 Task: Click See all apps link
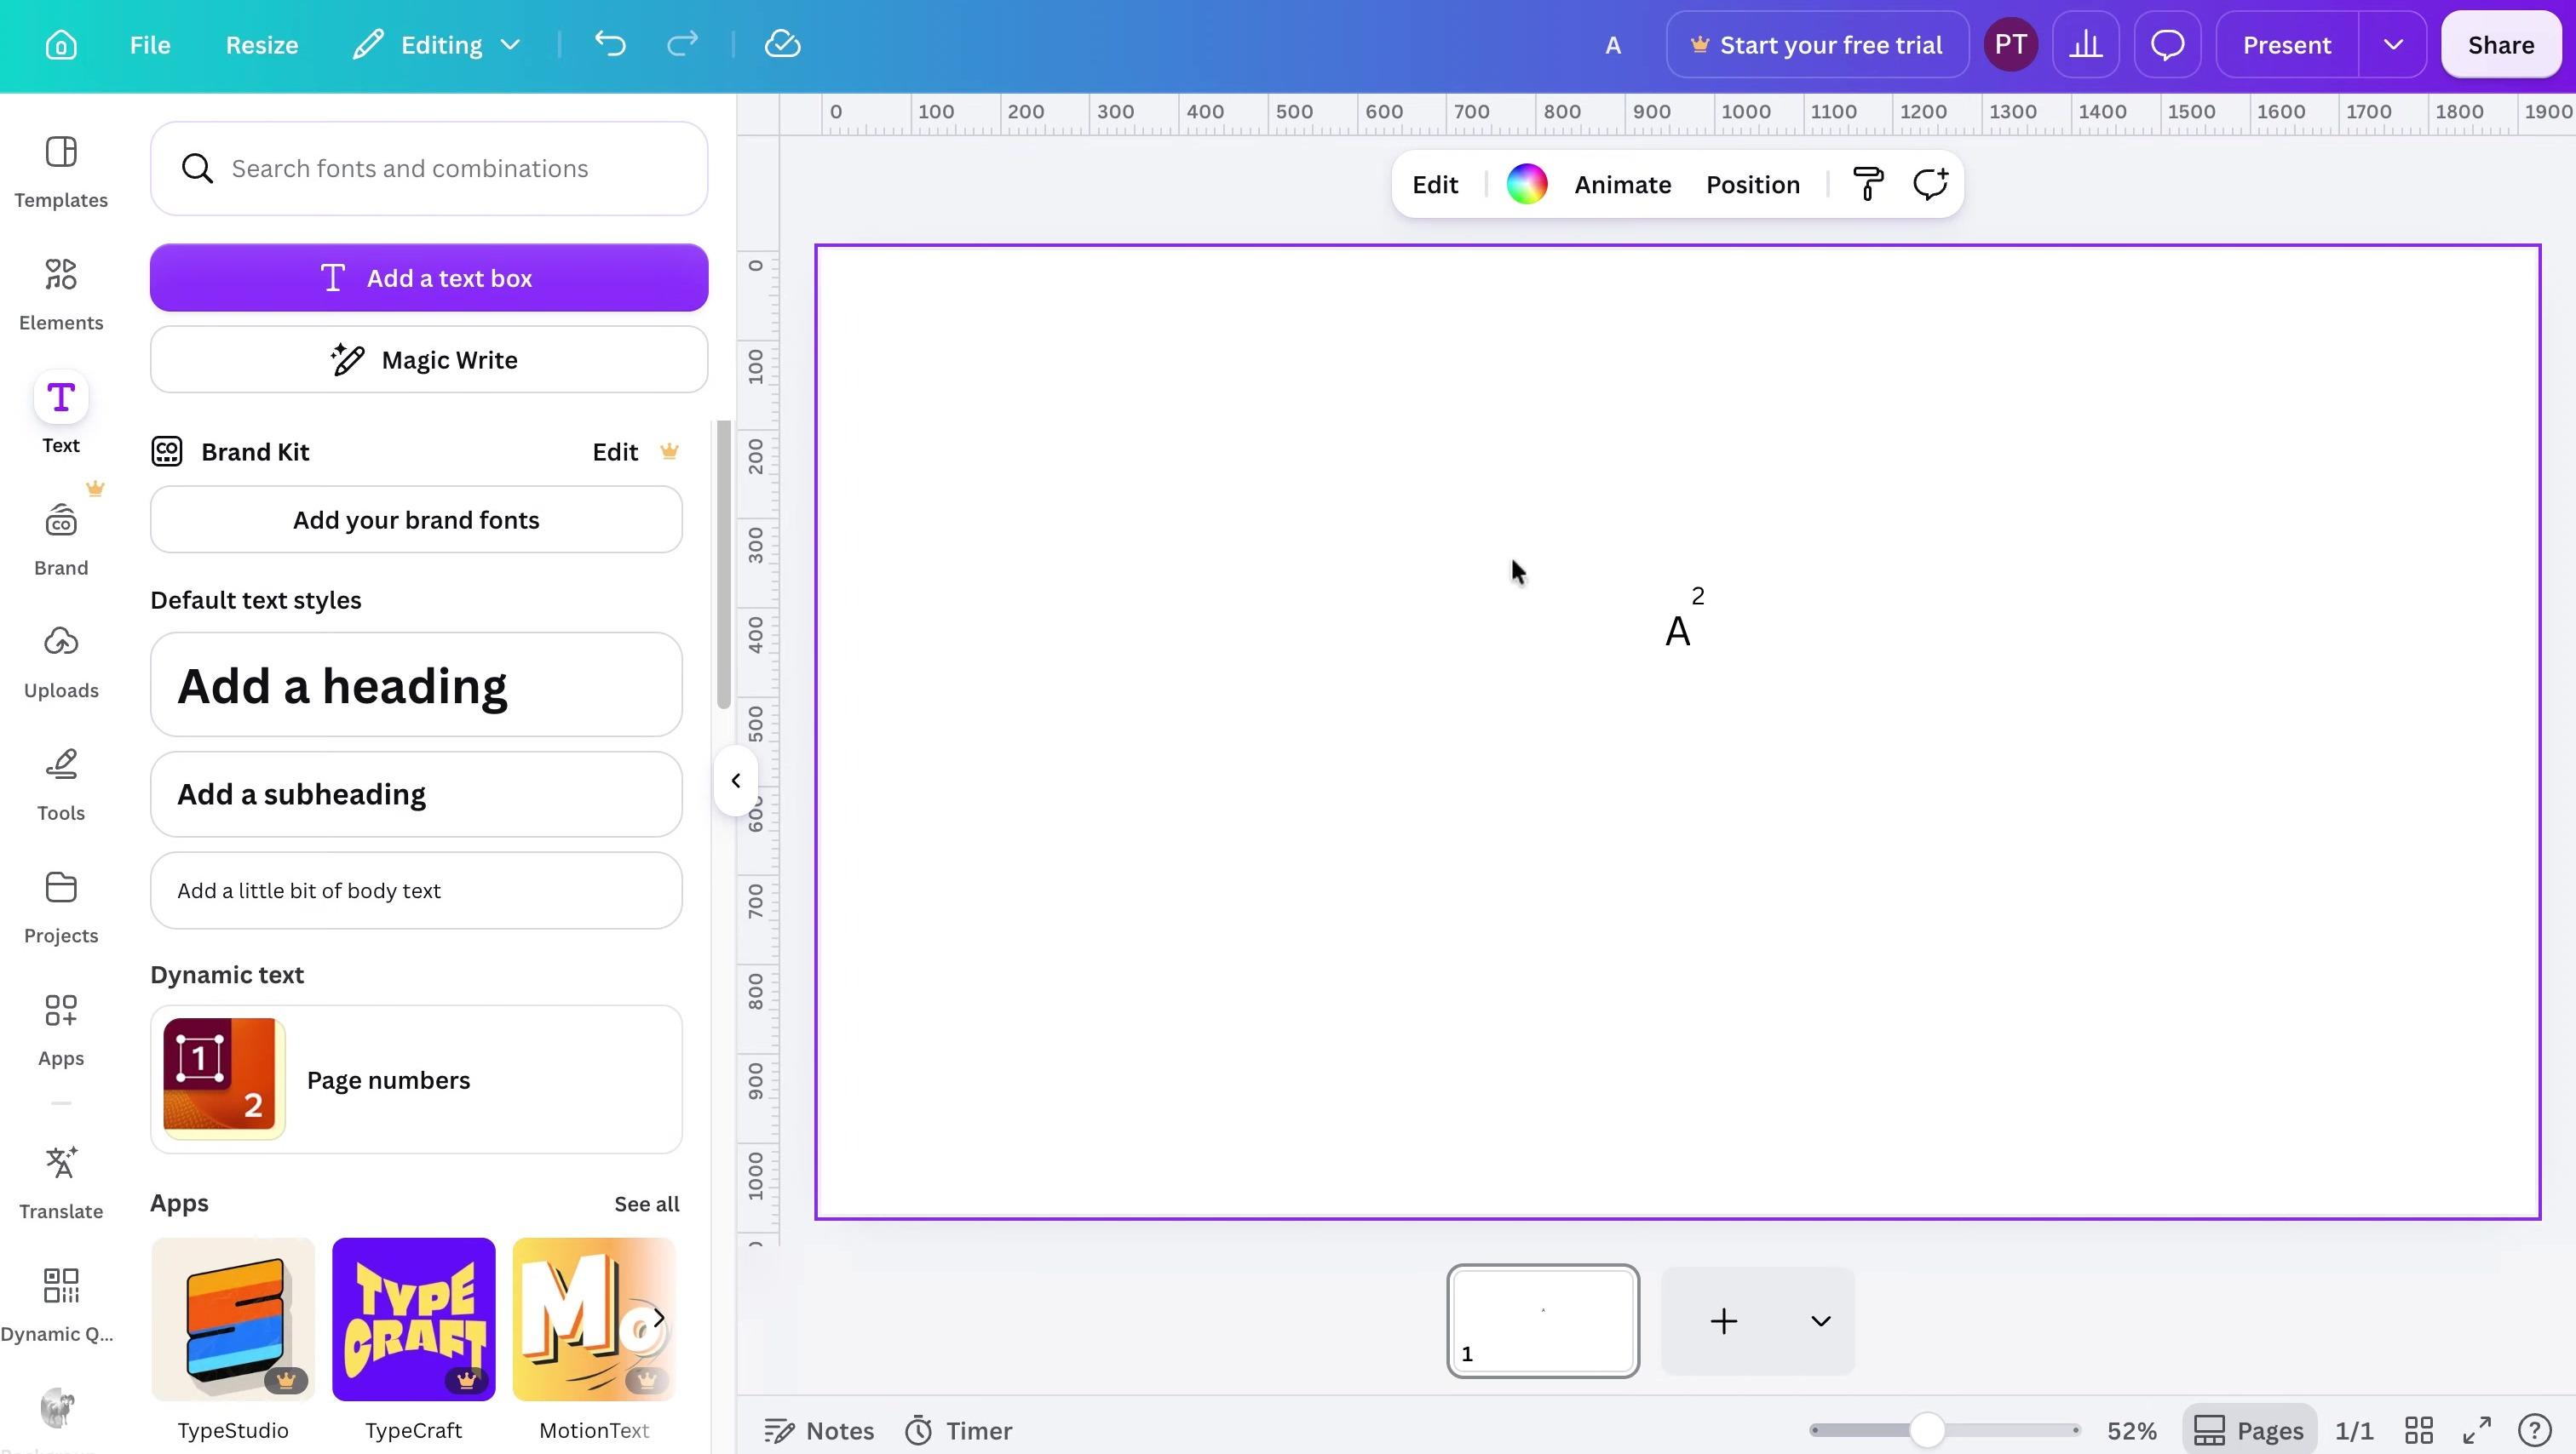pos(646,1205)
